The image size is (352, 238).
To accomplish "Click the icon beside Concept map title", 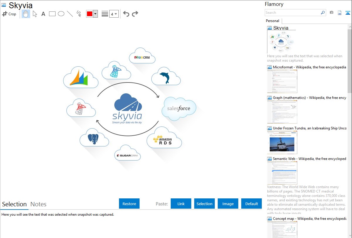I will coord(270,219).
